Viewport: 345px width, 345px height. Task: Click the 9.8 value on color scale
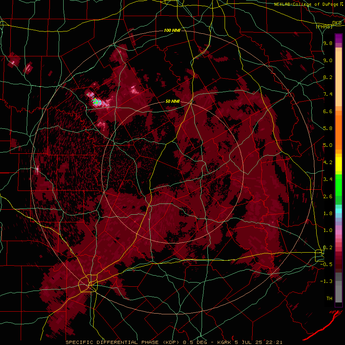point(328,43)
